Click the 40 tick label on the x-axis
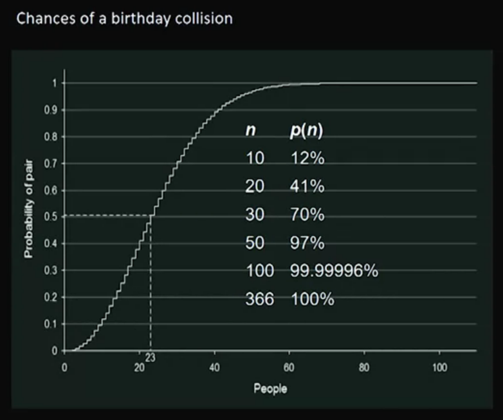The height and width of the screenshot is (420, 503). pos(214,368)
